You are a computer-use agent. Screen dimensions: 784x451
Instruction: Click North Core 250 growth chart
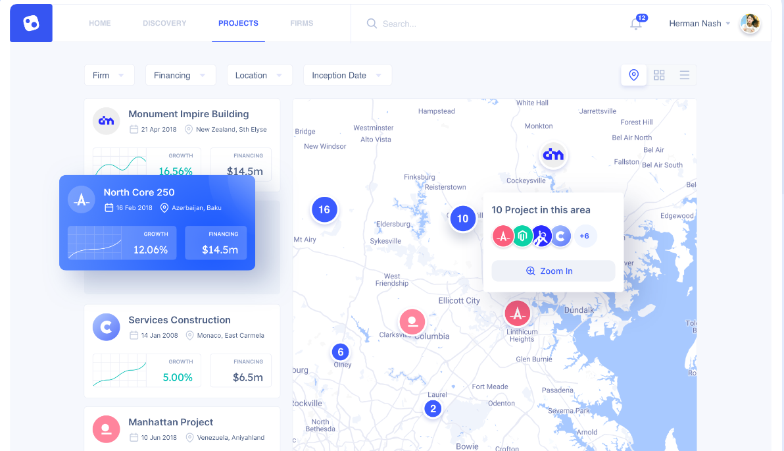95,243
